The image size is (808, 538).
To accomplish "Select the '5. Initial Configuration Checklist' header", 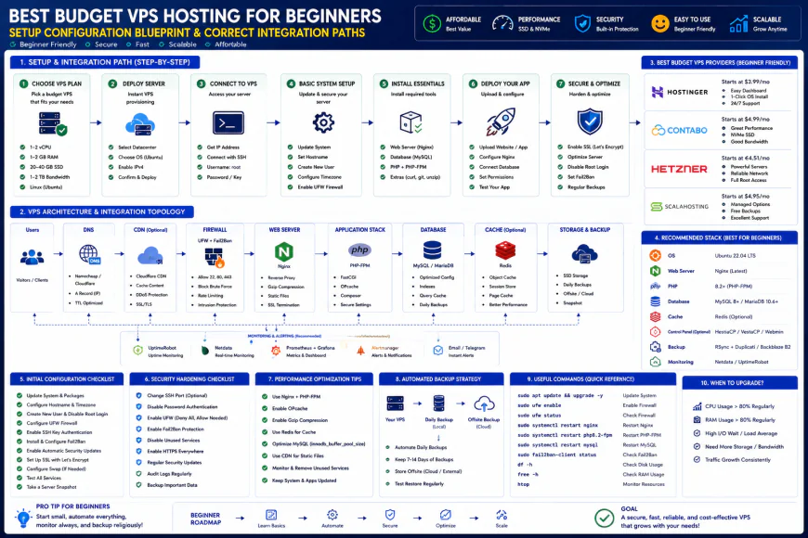I will click(67, 378).
